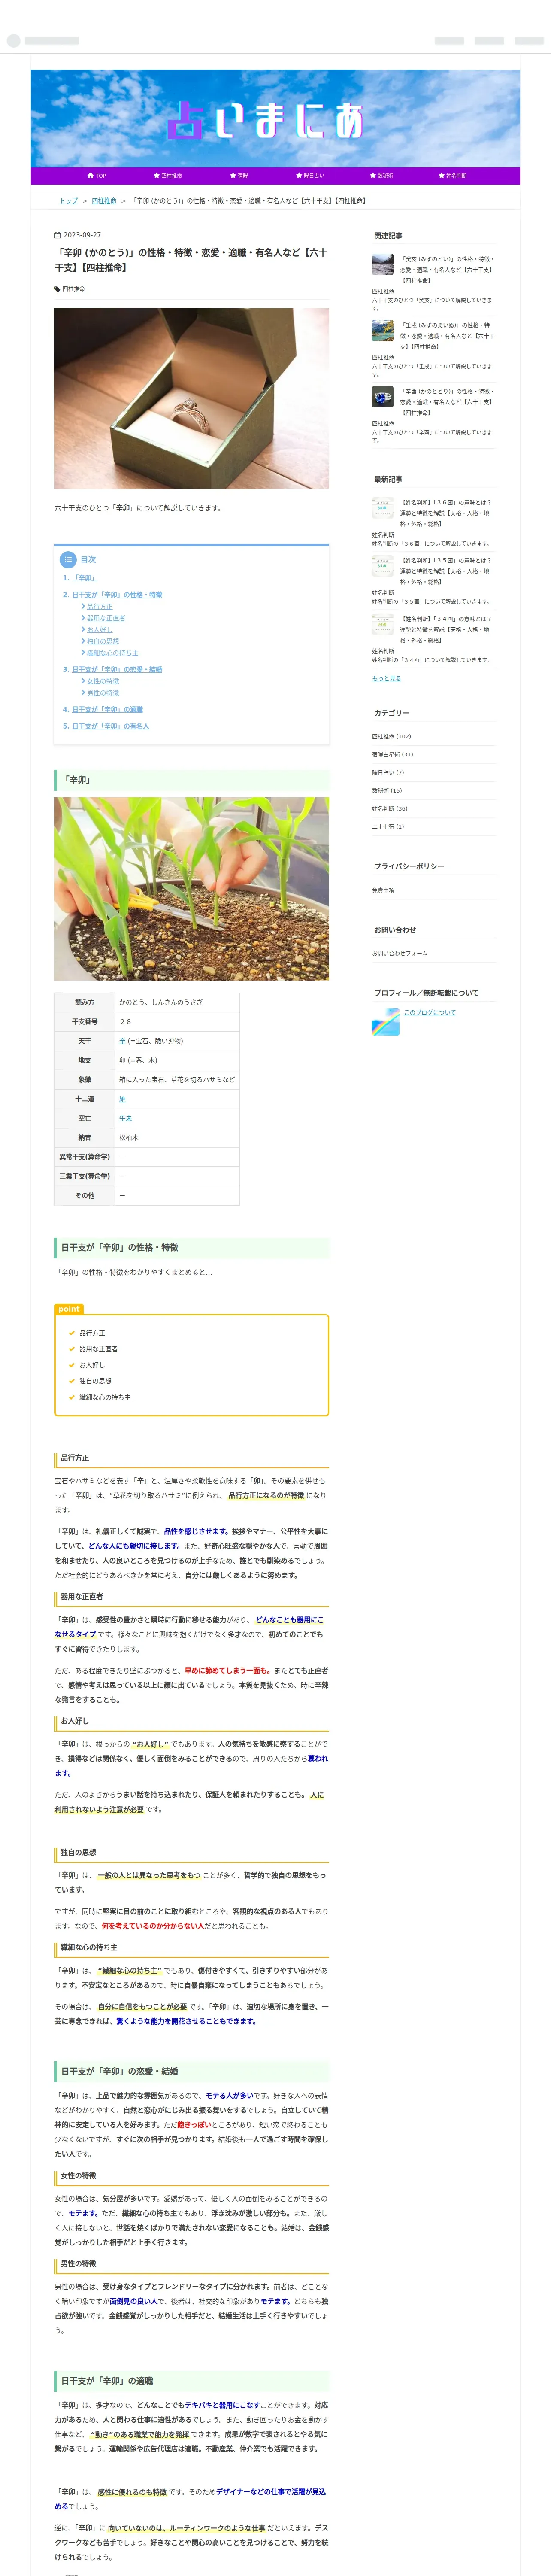Click the 目次 list icon

click(68, 560)
